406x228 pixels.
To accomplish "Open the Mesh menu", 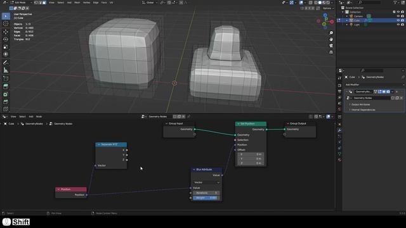I will pyautogui.click(x=77, y=3).
